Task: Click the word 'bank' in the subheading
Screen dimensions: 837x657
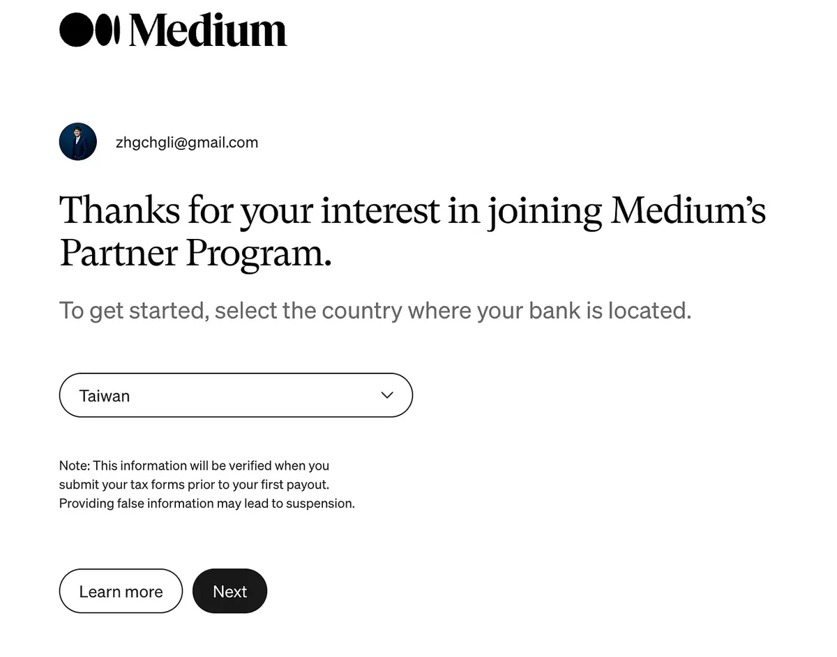Action: (555, 310)
